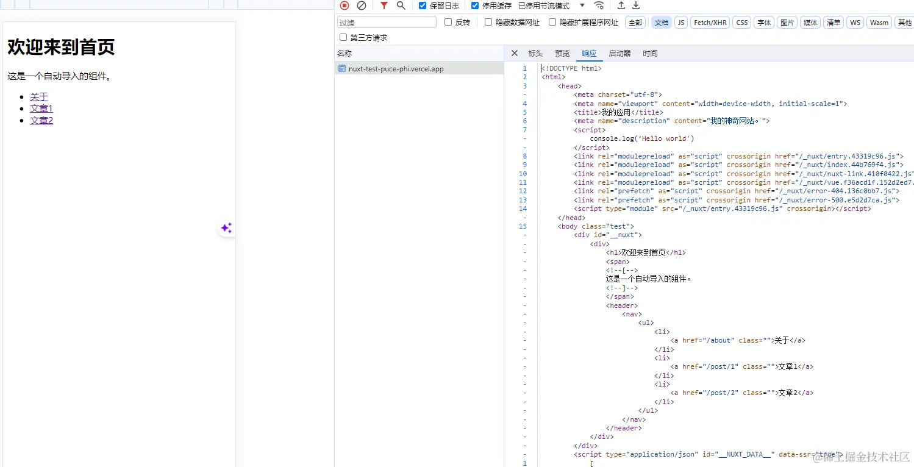Viewport: 914px width, 467px height.
Task: Click the <body class="test"> code line
Action: coord(596,226)
